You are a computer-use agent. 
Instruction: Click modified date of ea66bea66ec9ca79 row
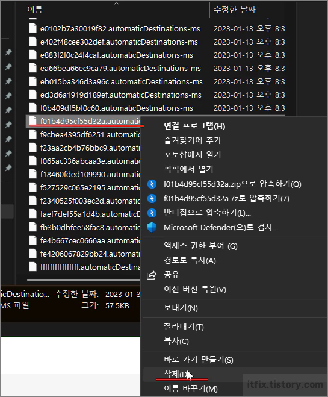coord(249,68)
